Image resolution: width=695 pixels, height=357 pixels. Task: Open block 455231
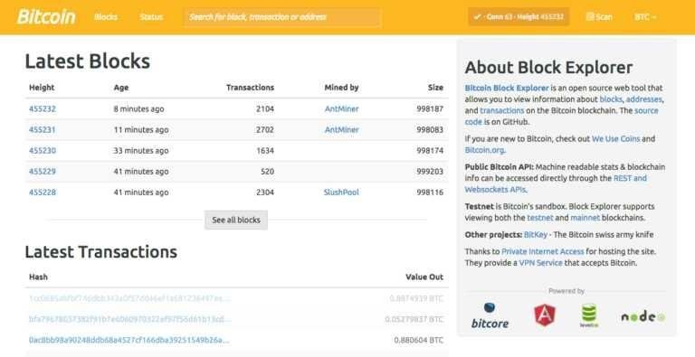pyautogui.click(x=43, y=130)
